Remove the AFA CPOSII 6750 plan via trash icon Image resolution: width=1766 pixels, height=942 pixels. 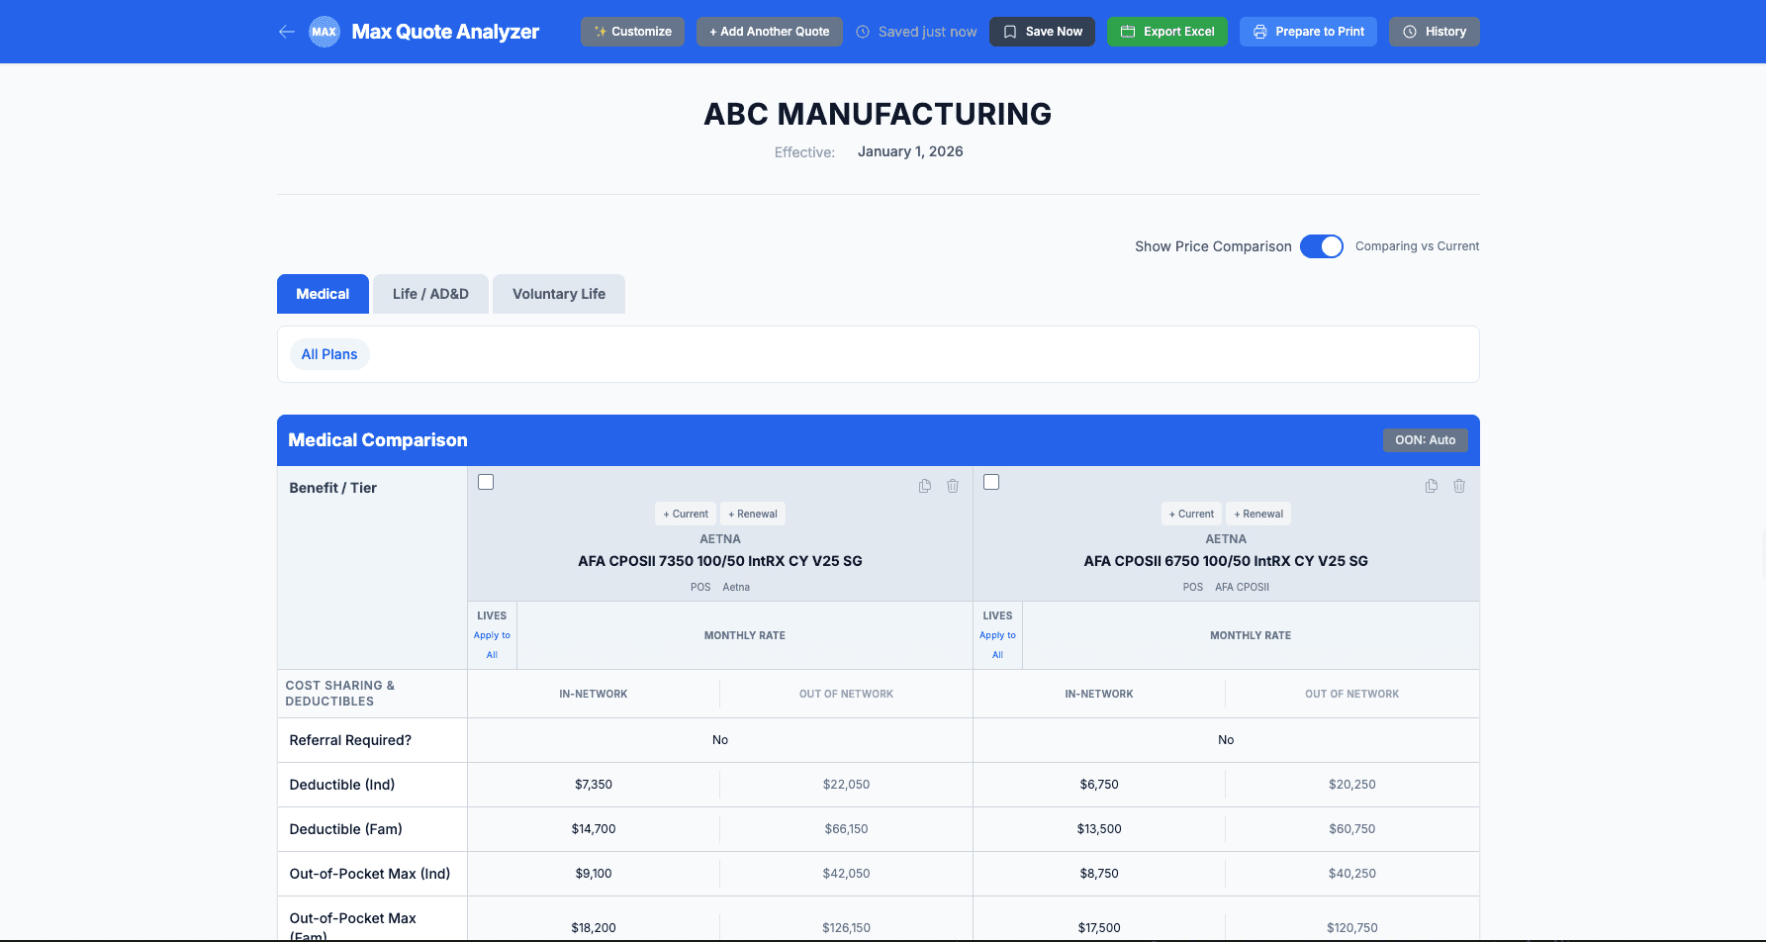tap(1459, 486)
